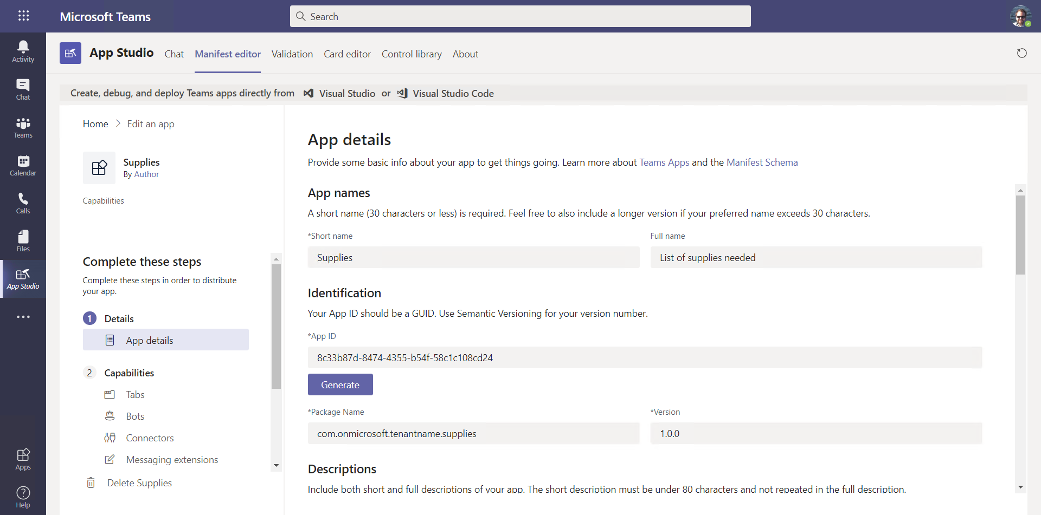Click the Bots capability icon
This screenshot has height=515, width=1041.
pyautogui.click(x=110, y=416)
